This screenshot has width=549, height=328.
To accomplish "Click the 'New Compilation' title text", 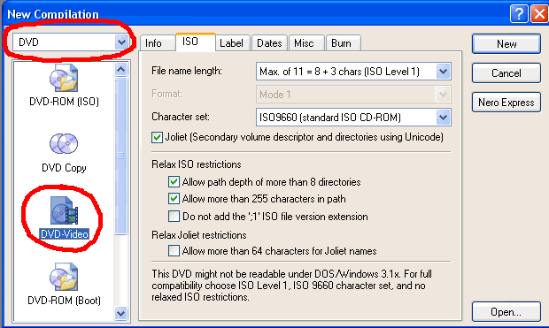I will pyautogui.click(x=53, y=14).
